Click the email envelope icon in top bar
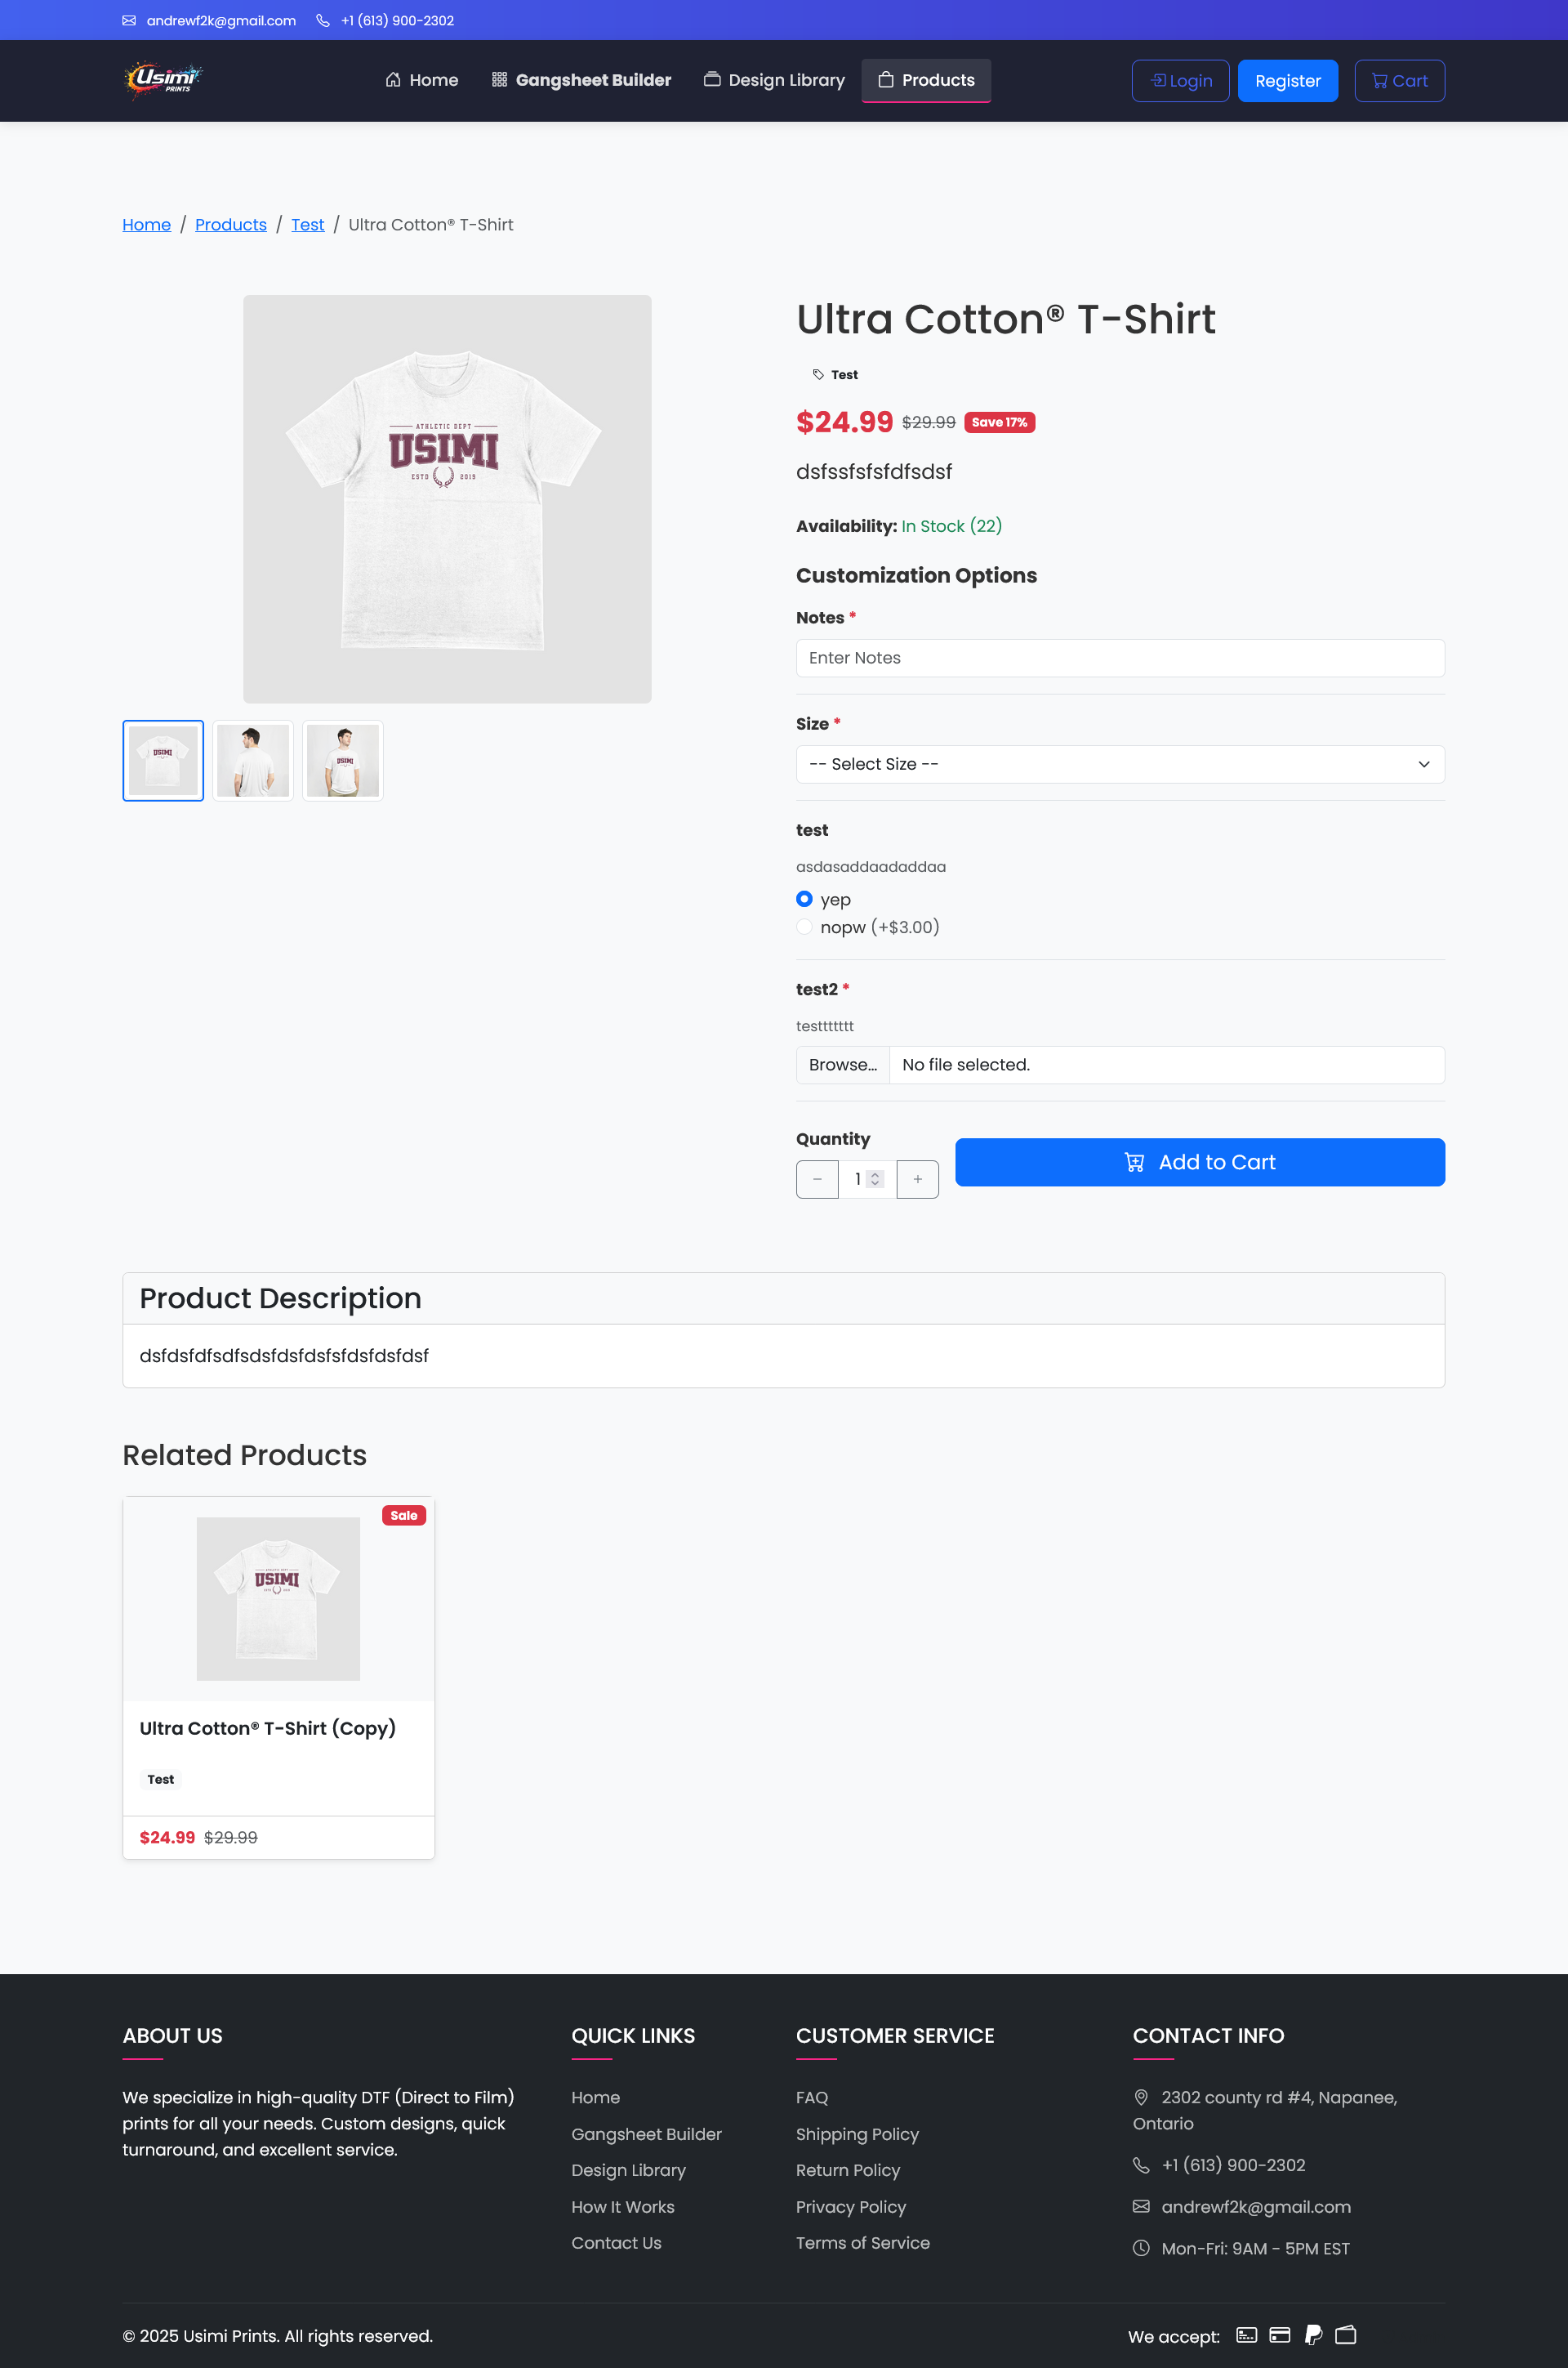The image size is (1568, 2368). pos(129,21)
